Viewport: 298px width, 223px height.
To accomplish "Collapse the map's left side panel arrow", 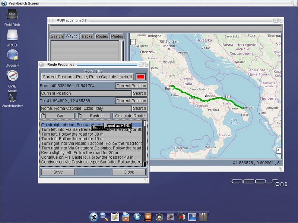I will coord(133,42).
